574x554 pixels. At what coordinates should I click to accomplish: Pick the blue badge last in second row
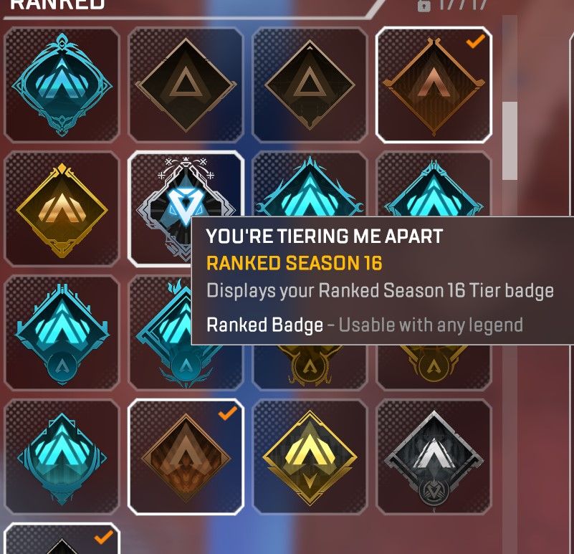tap(434, 184)
